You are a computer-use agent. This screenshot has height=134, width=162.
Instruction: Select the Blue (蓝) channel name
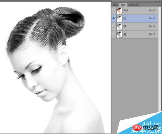pyautogui.click(x=125, y=34)
